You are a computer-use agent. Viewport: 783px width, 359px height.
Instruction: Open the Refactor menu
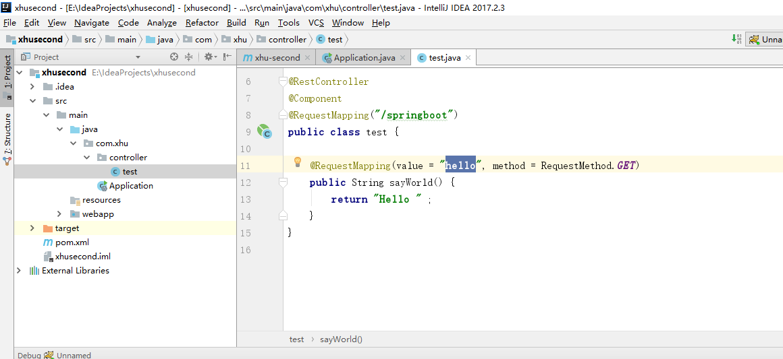[202, 22]
